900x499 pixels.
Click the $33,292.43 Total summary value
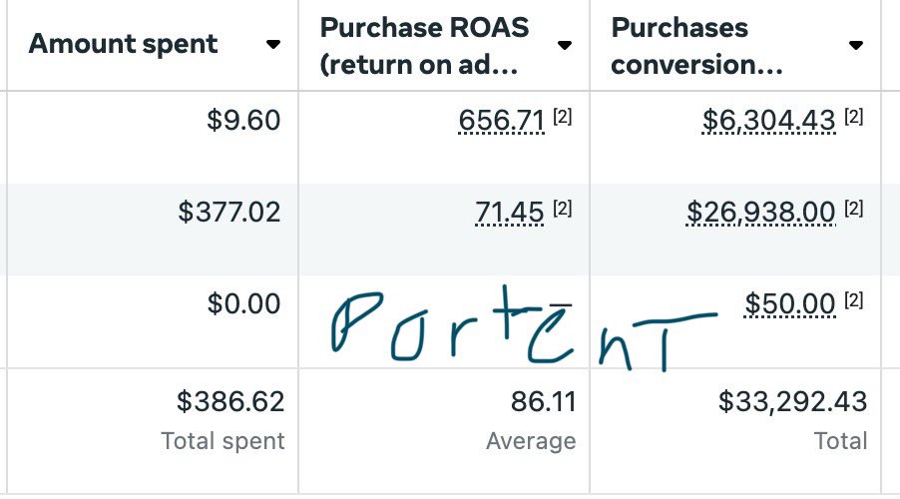792,403
